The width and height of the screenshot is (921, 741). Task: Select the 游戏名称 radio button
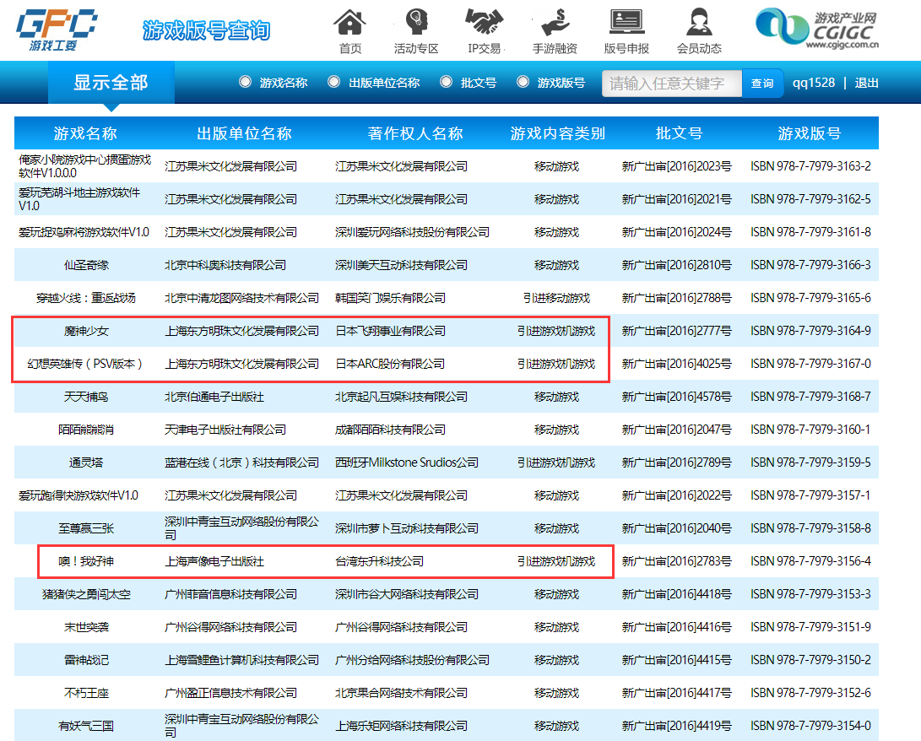(x=245, y=82)
